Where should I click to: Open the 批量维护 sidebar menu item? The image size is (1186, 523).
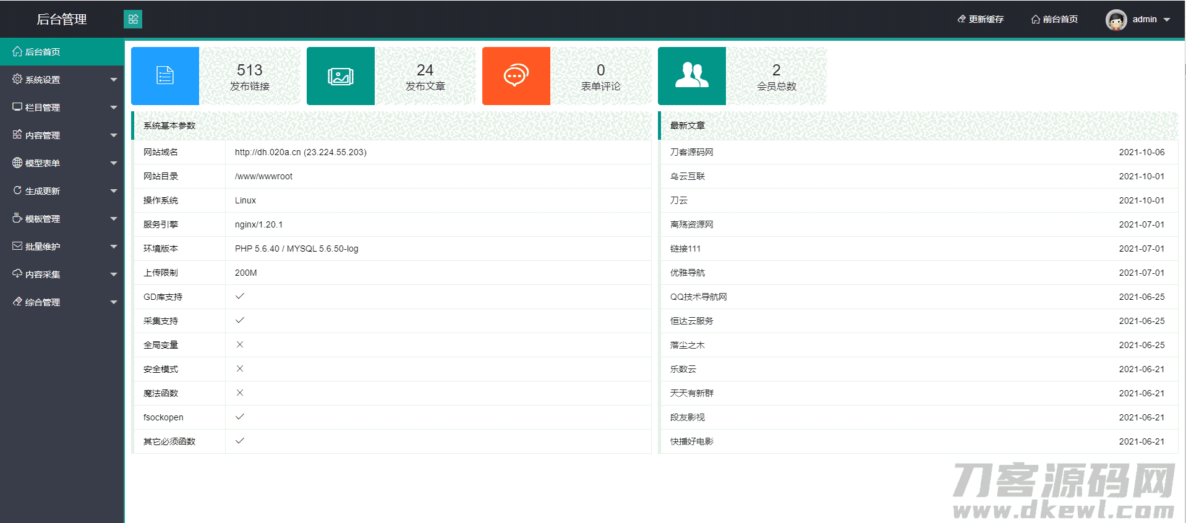click(42, 247)
